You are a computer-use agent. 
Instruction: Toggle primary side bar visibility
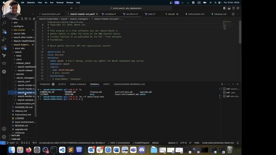point(225,8)
